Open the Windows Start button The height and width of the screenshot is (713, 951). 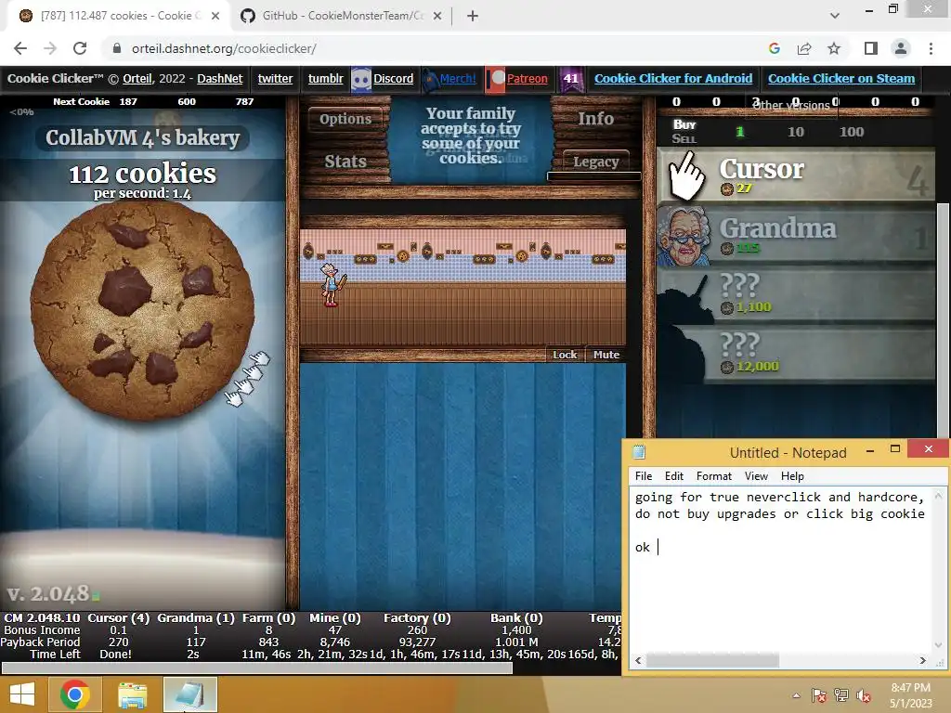(x=22, y=694)
